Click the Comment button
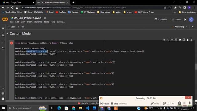The image size is (197, 111). tap(161, 19)
